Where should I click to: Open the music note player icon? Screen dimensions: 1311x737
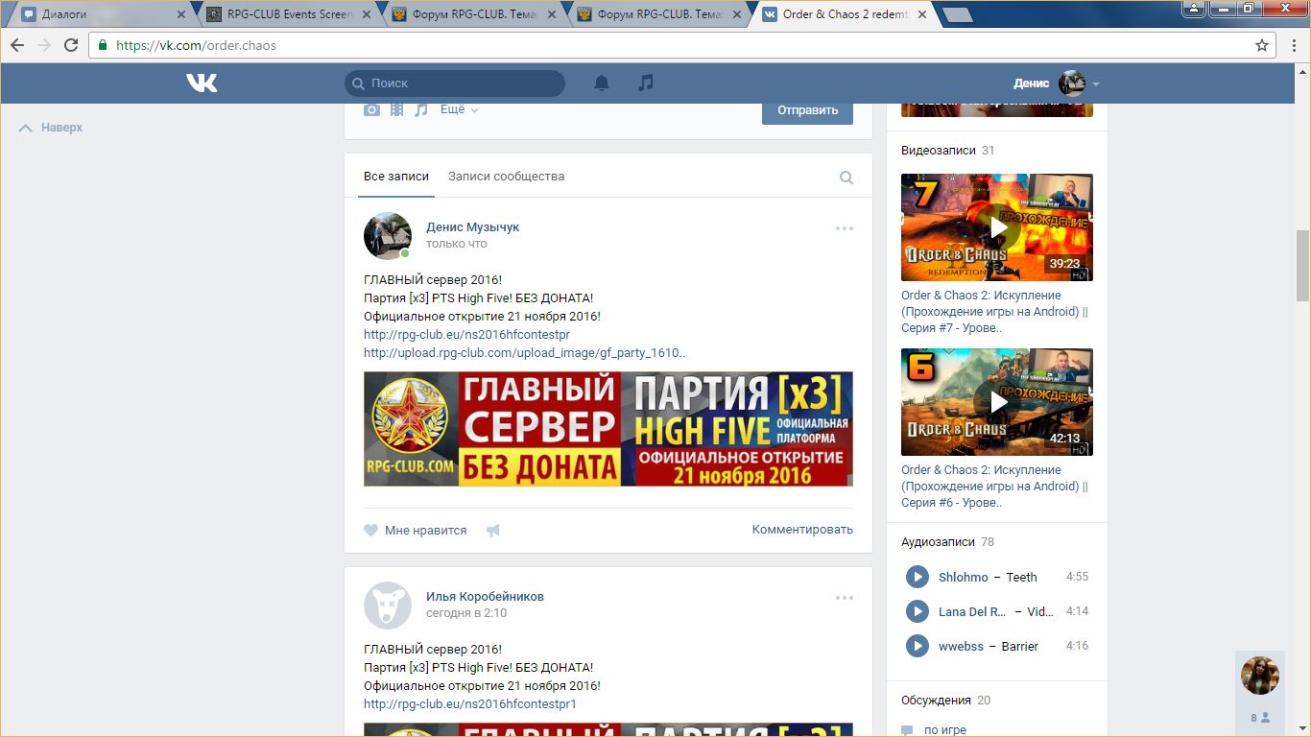(x=646, y=83)
